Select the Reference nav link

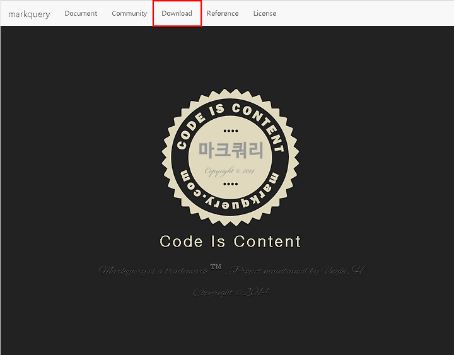point(223,13)
